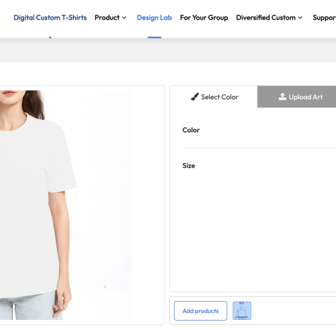
Task: Go to the Design Lab page
Action: (155, 18)
